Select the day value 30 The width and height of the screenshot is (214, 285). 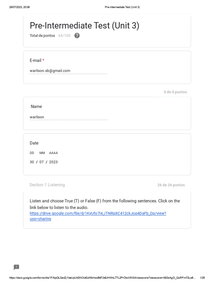tap(32, 162)
